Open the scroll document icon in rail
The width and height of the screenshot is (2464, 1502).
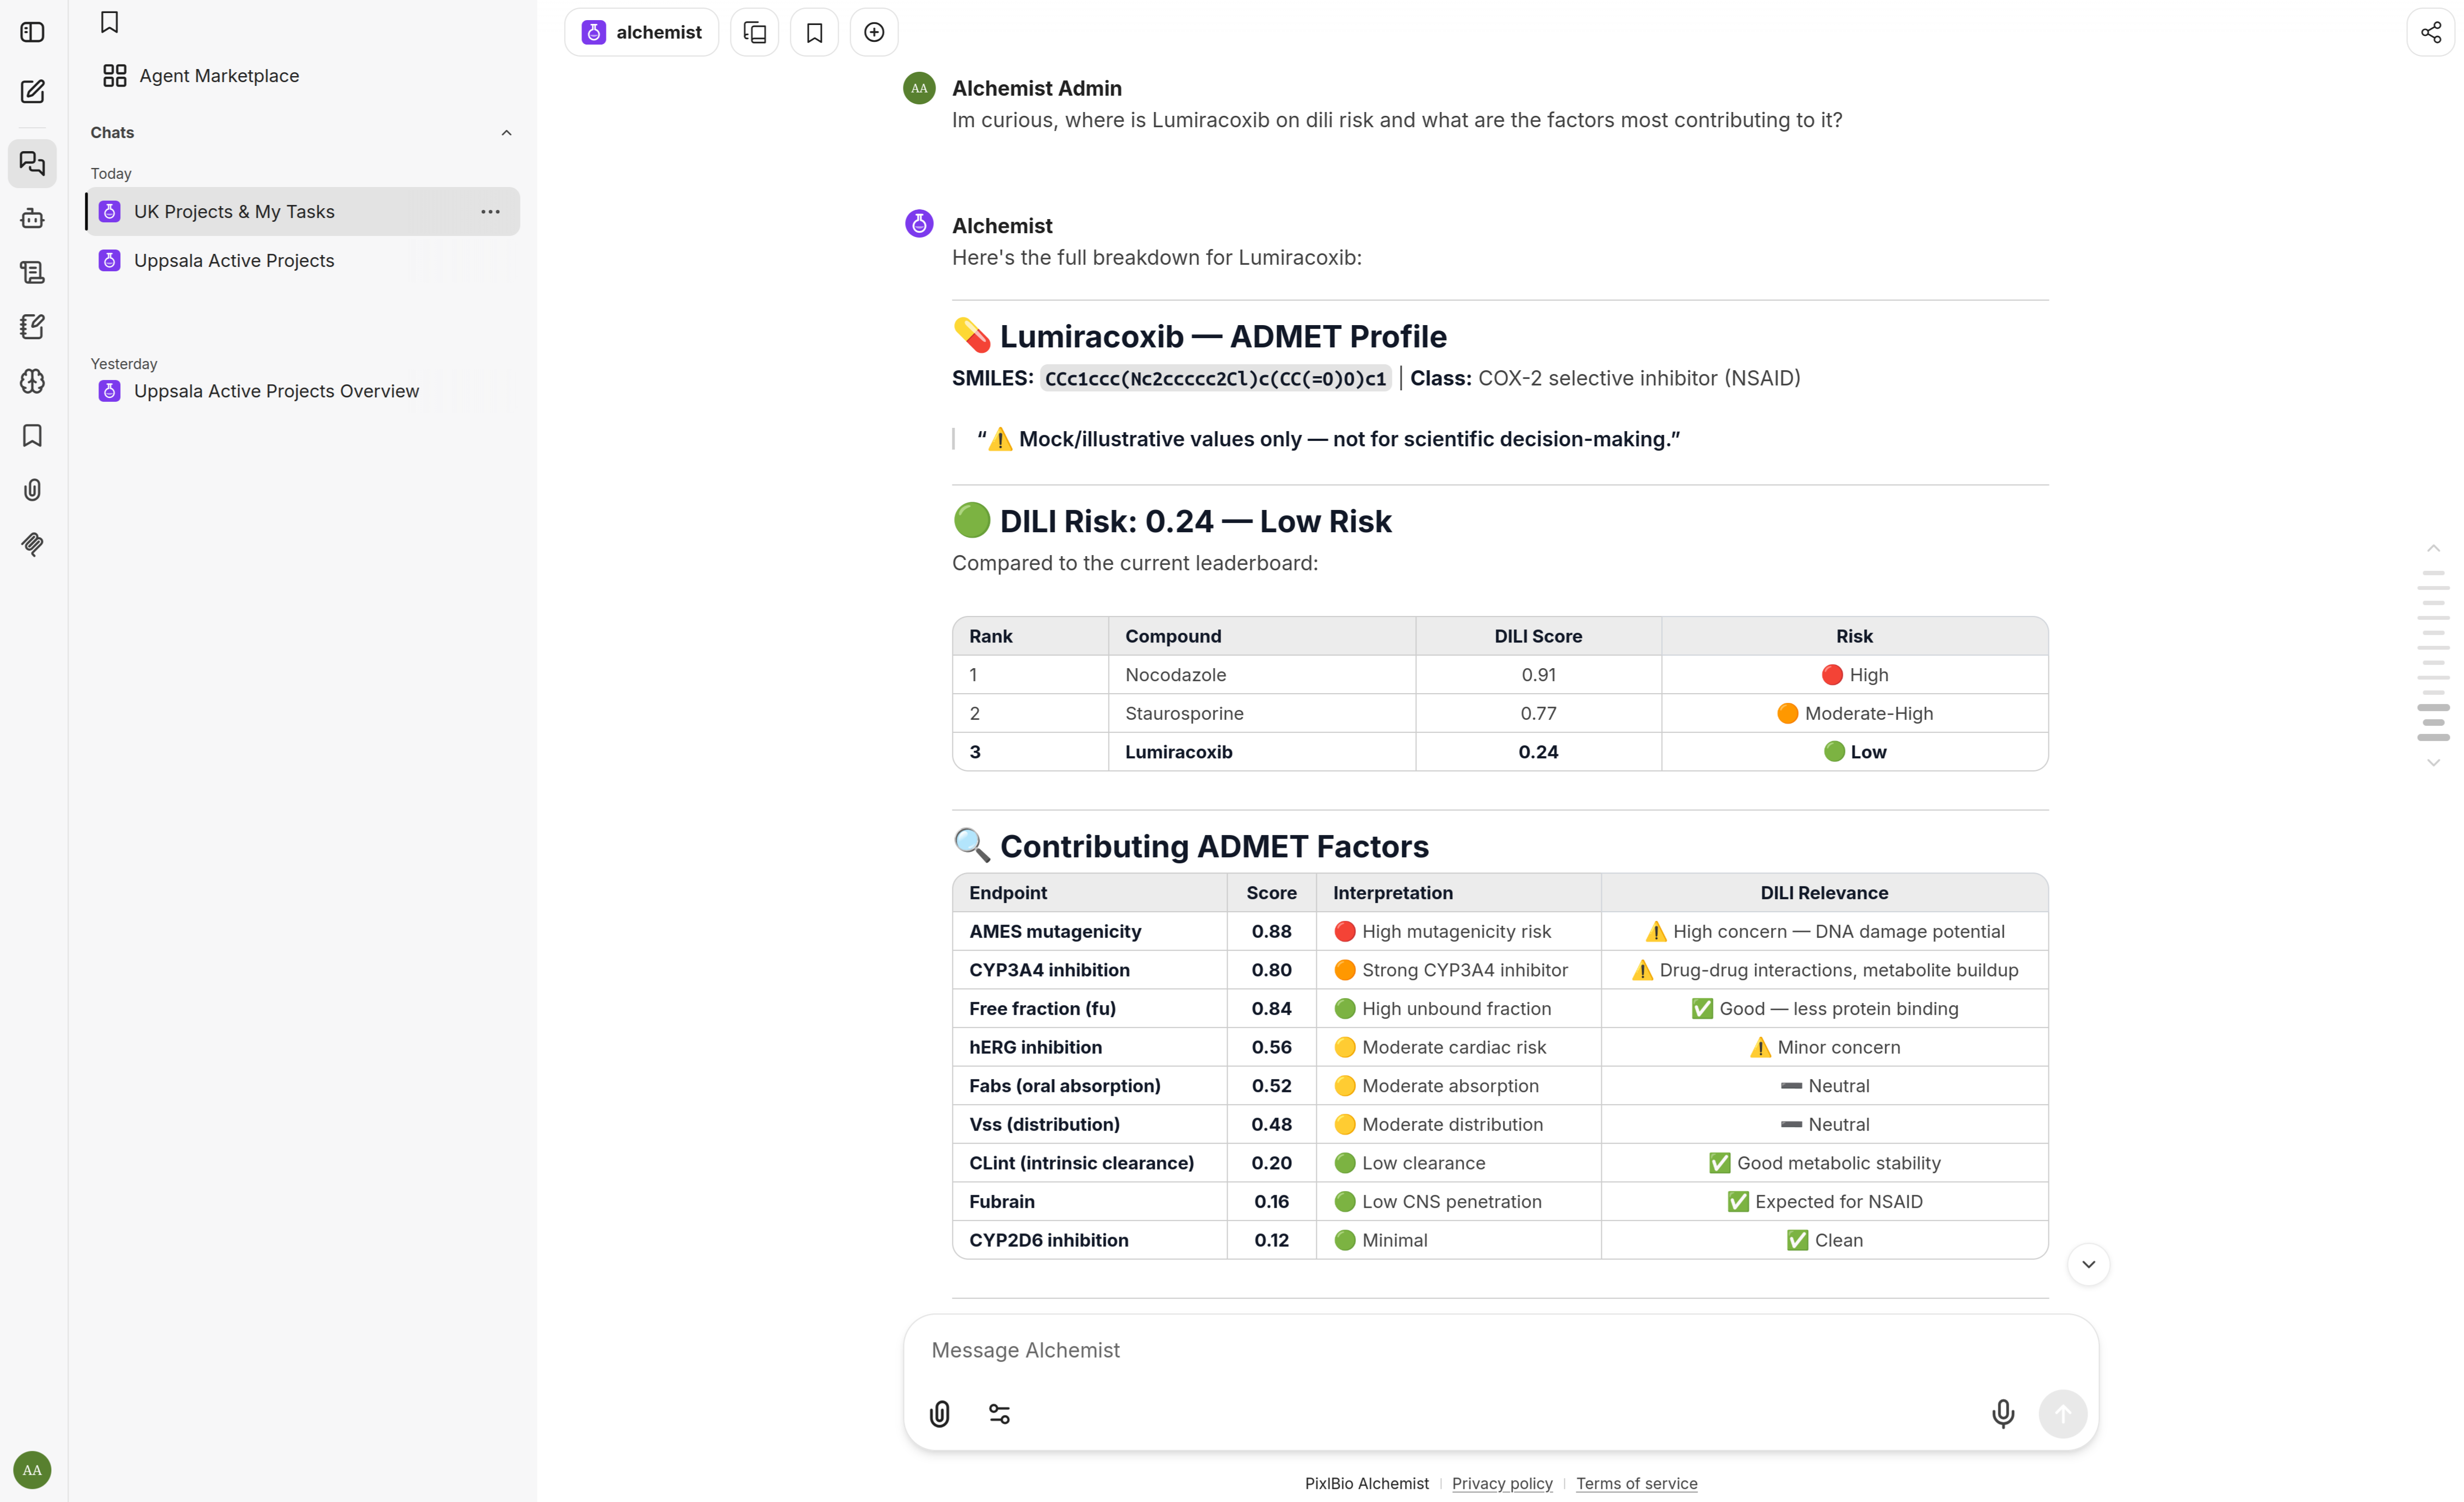coord(32,272)
